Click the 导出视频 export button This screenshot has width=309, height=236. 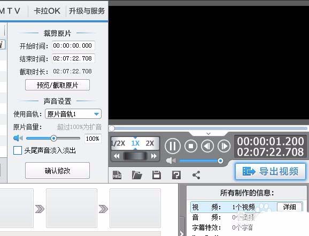point(271,171)
